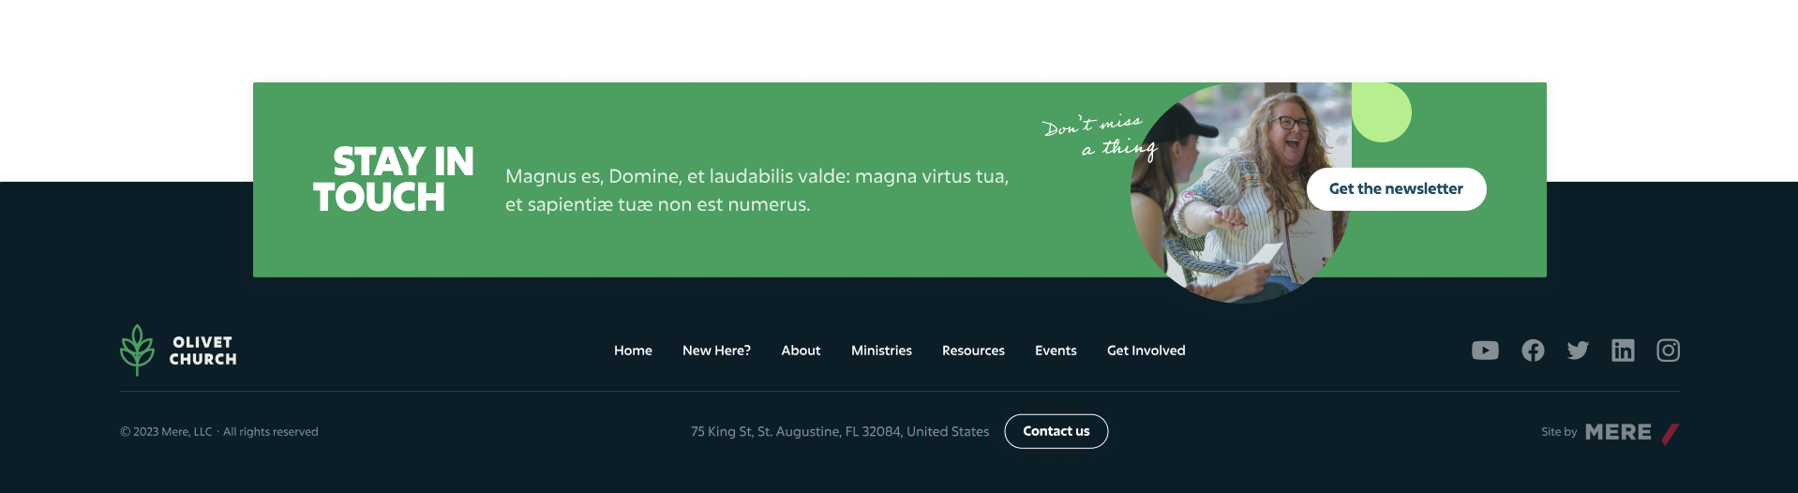This screenshot has height=493, width=1798.
Task: Click the Get the newsletter button
Action: (x=1396, y=189)
